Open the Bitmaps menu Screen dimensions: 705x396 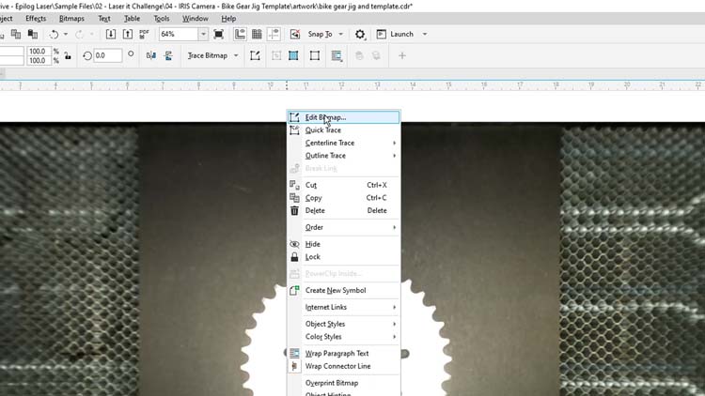tap(71, 19)
